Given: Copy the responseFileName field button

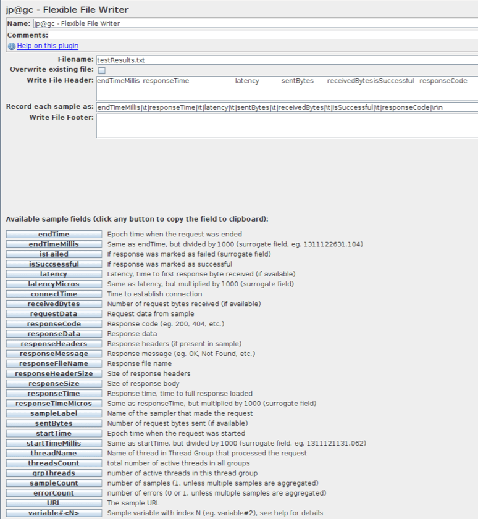Looking at the screenshot, I should click(x=54, y=363).
